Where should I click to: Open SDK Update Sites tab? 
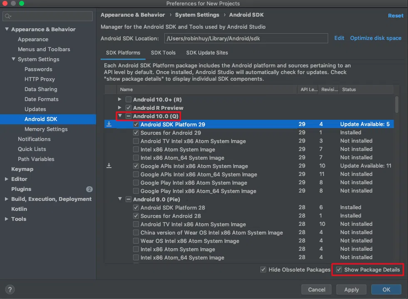pyautogui.click(x=207, y=53)
